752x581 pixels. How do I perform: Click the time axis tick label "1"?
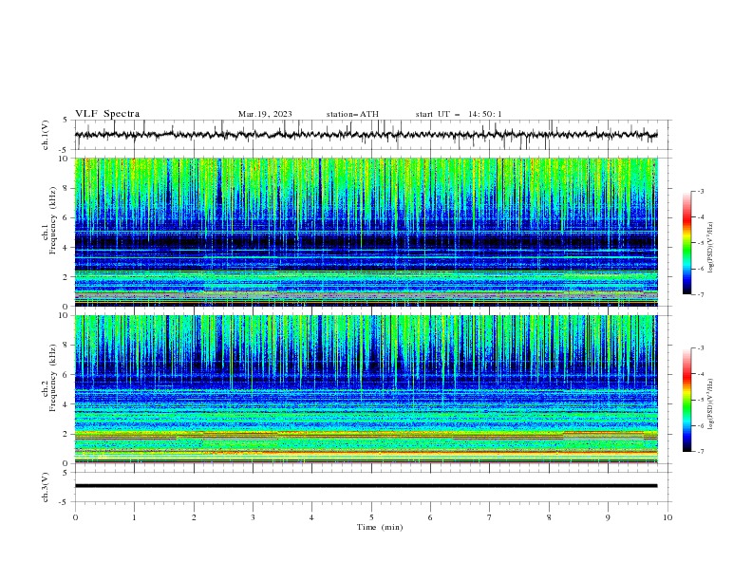pos(134,517)
